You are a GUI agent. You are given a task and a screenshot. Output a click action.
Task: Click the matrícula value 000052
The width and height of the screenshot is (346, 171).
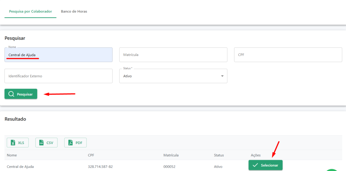(x=170, y=167)
